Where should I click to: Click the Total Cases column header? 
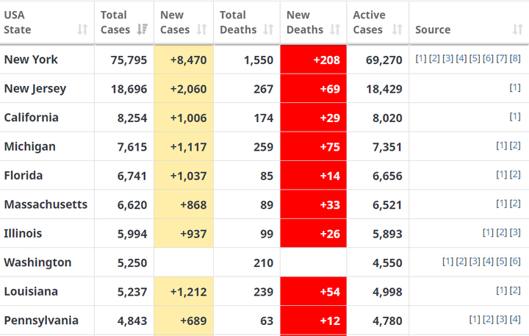click(114, 22)
